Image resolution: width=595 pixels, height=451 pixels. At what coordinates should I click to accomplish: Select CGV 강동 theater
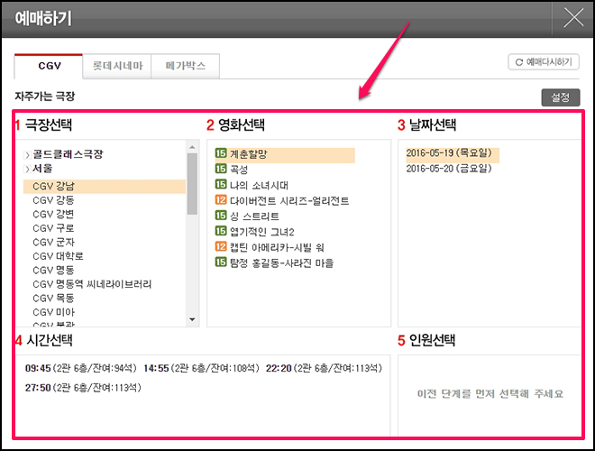(53, 200)
